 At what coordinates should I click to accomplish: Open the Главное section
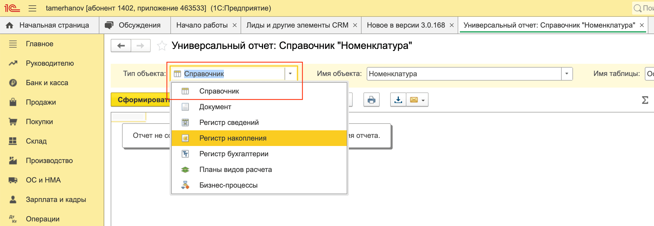click(x=39, y=44)
